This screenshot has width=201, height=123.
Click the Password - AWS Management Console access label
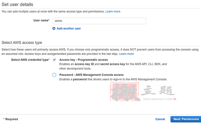click(x=91, y=75)
